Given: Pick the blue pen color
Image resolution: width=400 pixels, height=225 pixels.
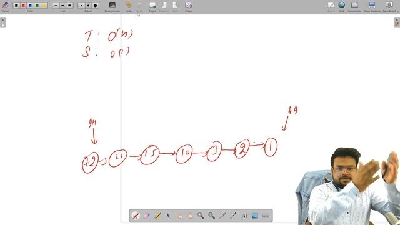Looking at the screenshot, I should (x=30, y=6).
